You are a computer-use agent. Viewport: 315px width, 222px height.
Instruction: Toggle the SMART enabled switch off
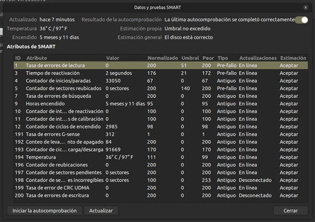tap(301, 20)
